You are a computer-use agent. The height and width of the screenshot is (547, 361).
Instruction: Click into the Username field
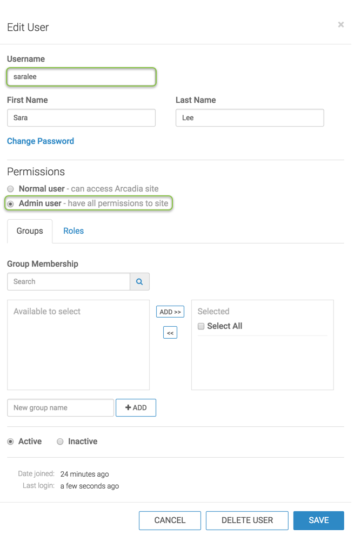click(x=81, y=77)
